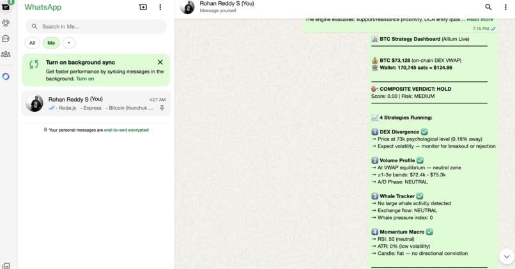This screenshot has width=515, height=269.
Task: Click the RSI: 50 (neutral) line
Action: [x=393, y=239]
